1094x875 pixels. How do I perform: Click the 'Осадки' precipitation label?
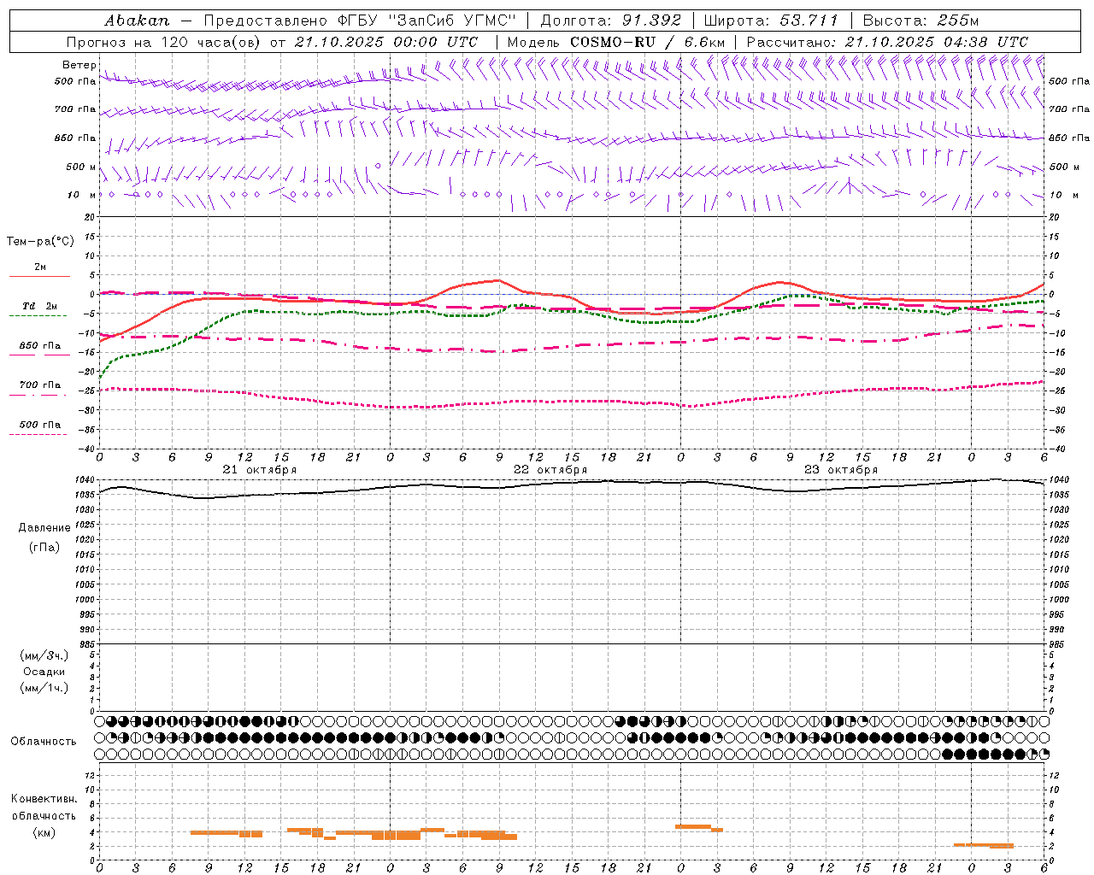pos(44,672)
